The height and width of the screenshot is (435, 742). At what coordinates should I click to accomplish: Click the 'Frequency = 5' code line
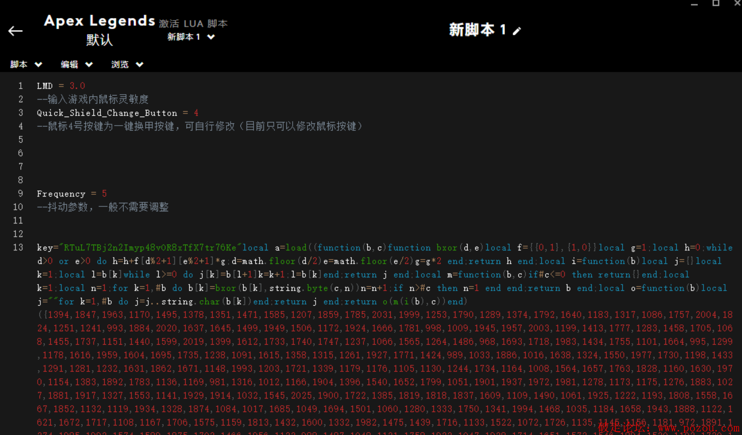click(72, 193)
